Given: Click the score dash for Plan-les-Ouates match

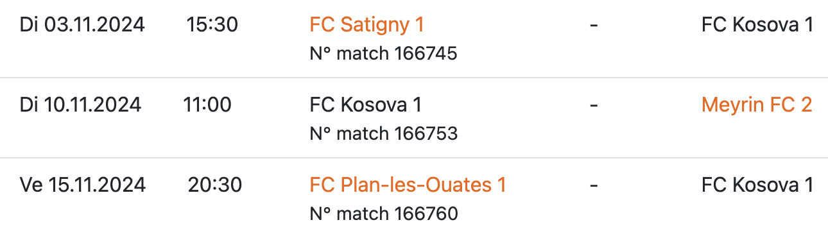Looking at the screenshot, I should (x=593, y=185).
